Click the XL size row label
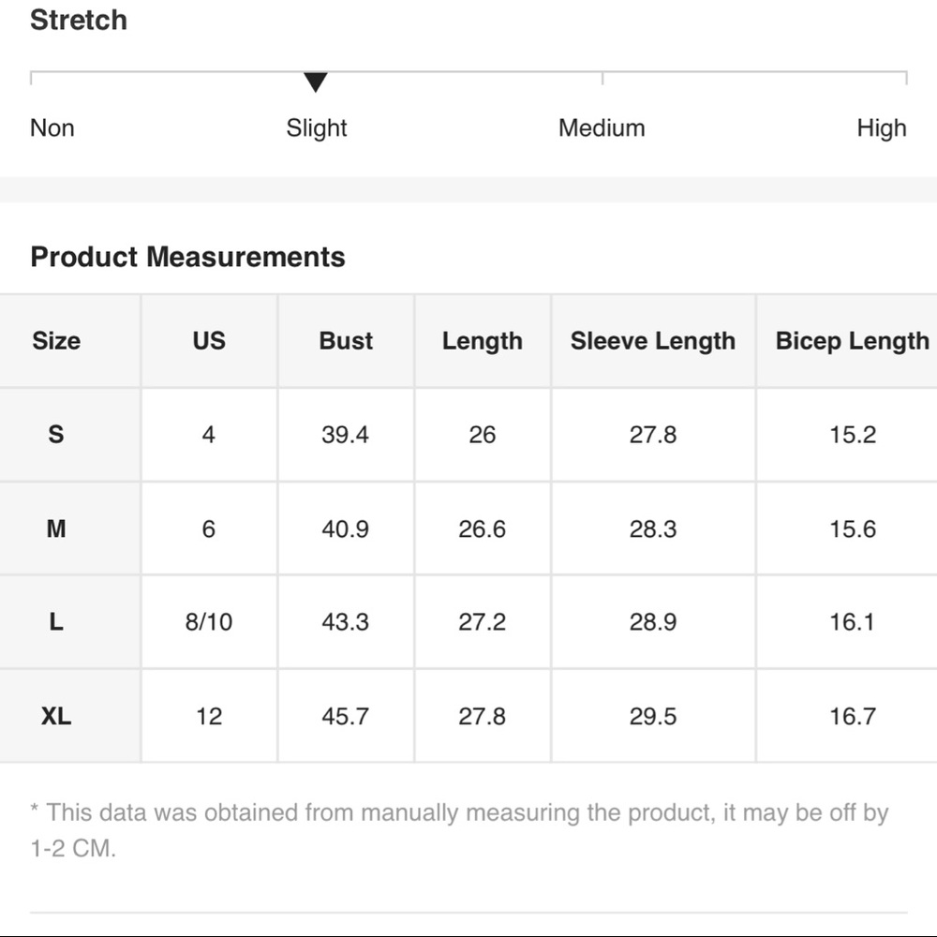This screenshot has width=937, height=937. click(56, 716)
